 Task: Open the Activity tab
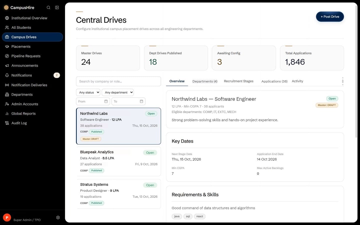(297, 81)
